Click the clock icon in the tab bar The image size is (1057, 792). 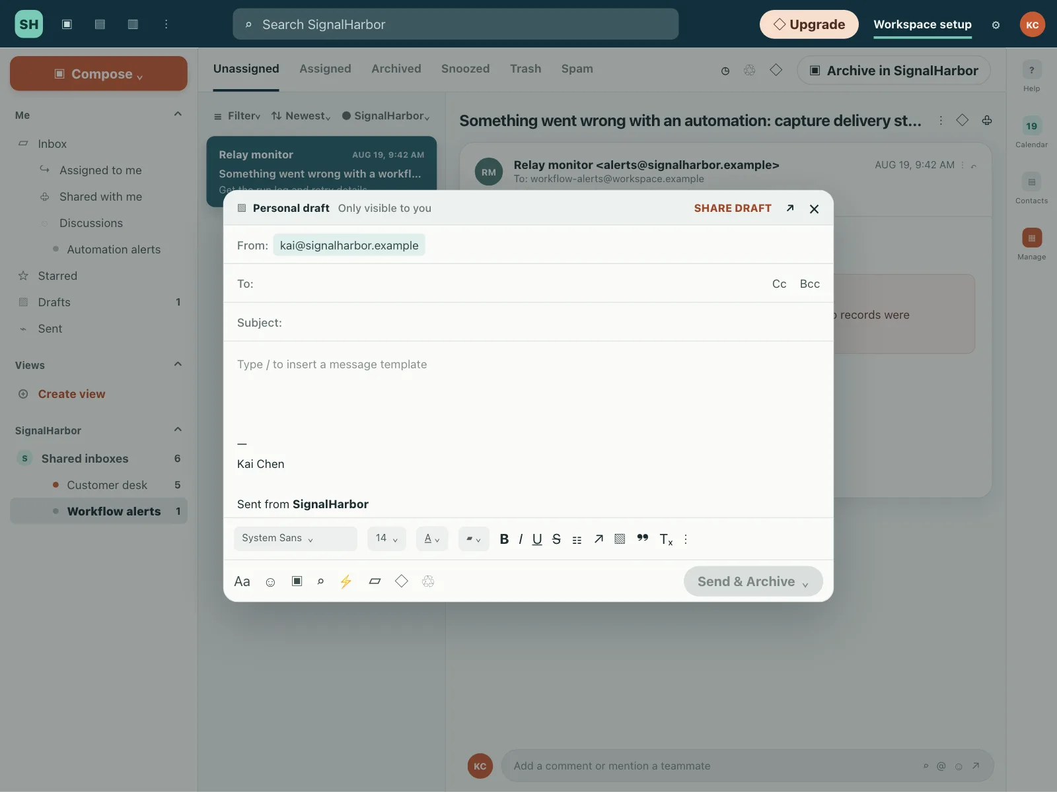pyautogui.click(x=725, y=71)
